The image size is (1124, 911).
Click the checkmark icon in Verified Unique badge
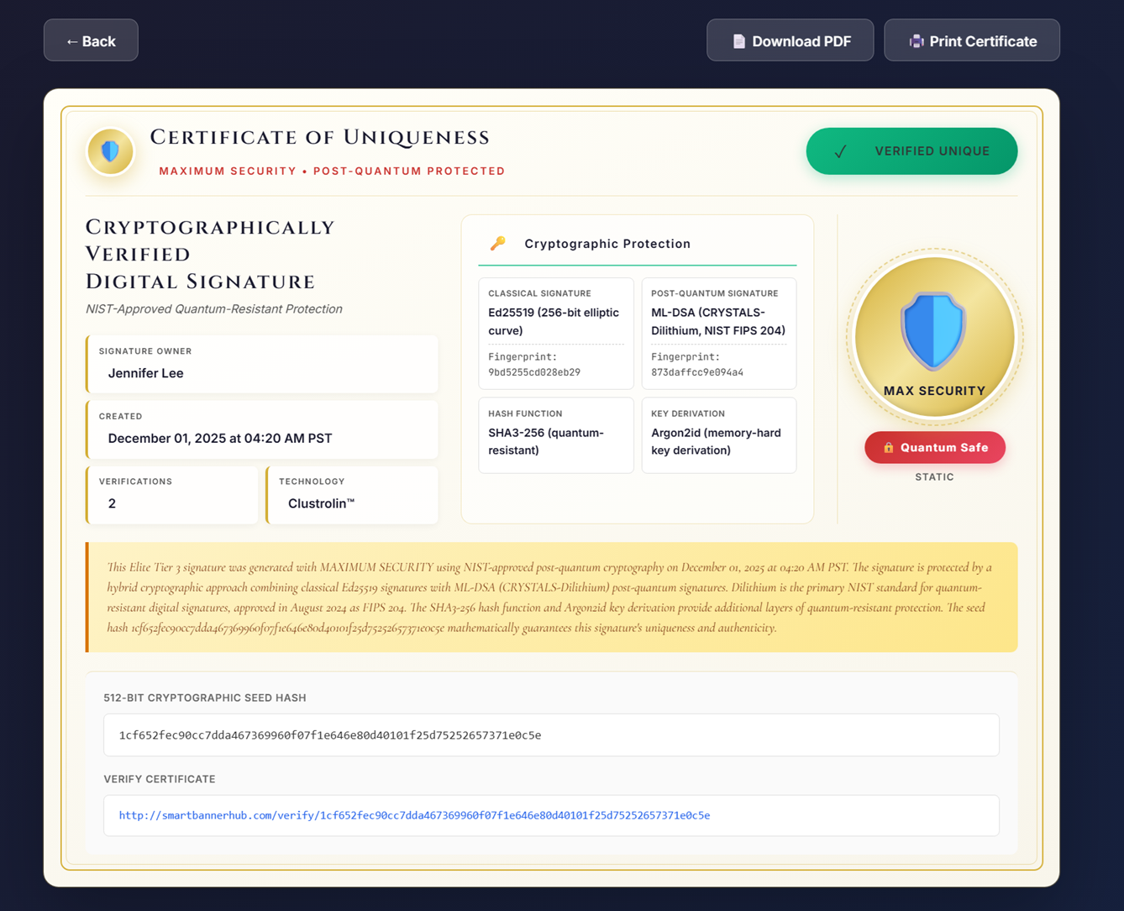(x=840, y=151)
